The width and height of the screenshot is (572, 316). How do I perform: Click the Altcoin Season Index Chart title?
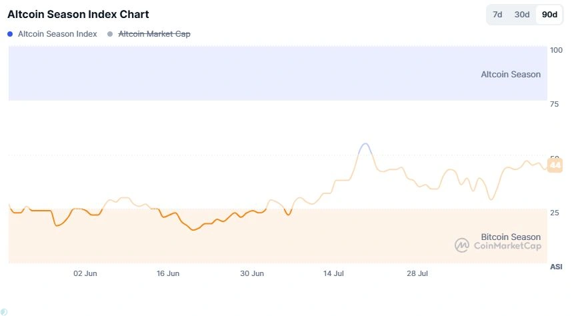(78, 14)
